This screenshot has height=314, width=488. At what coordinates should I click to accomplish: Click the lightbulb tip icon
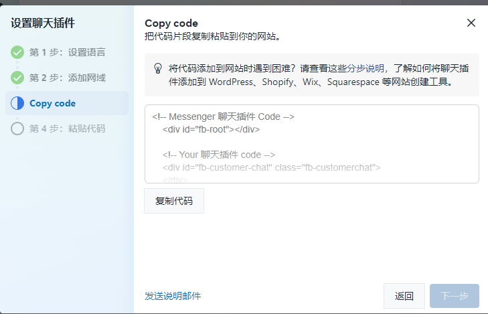pyautogui.click(x=158, y=68)
